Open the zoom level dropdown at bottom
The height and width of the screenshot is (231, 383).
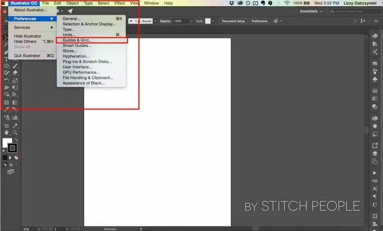point(39,229)
